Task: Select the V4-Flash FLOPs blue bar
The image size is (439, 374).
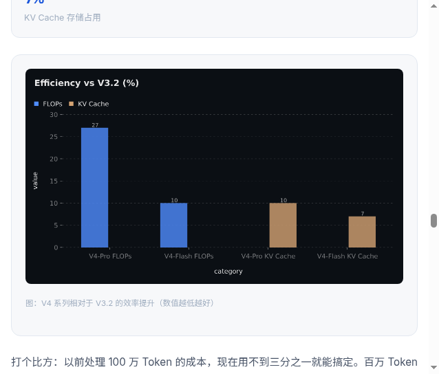Action: 173,225
